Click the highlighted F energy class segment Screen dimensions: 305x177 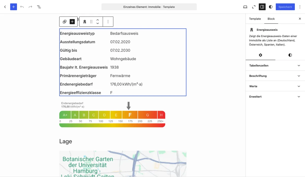pyautogui.click(x=130, y=115)
